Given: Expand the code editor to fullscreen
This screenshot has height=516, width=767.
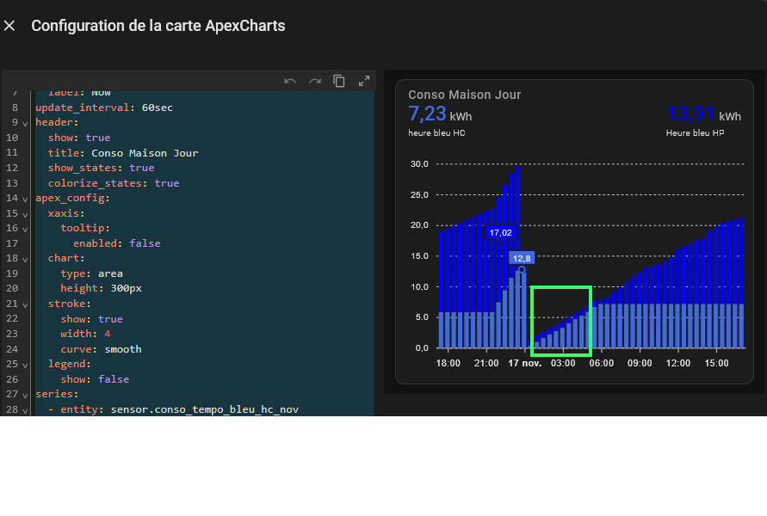Looking at the screenshot, I should 364,81.
